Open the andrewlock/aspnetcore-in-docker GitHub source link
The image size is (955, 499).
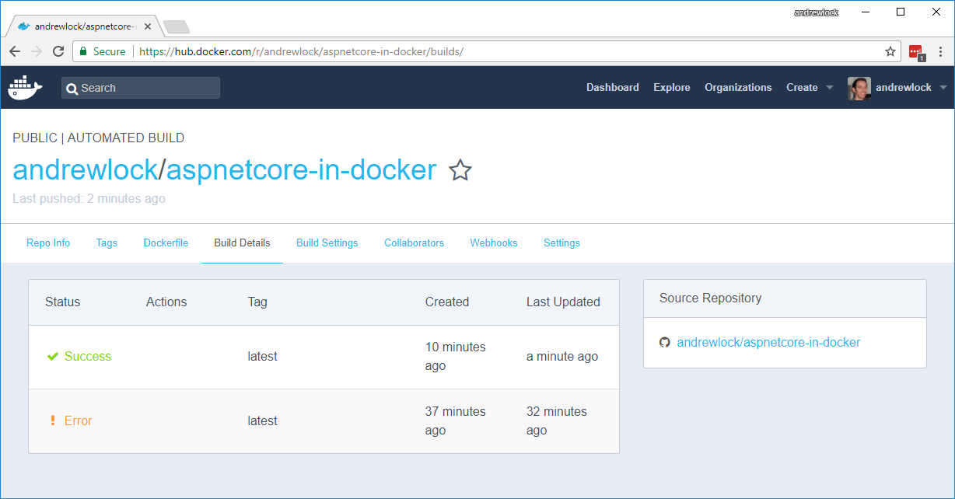[x=768, y=342]
